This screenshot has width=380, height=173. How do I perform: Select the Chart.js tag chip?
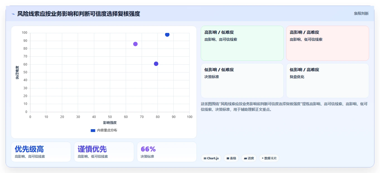pyautogui.click(x=211, y=158)
